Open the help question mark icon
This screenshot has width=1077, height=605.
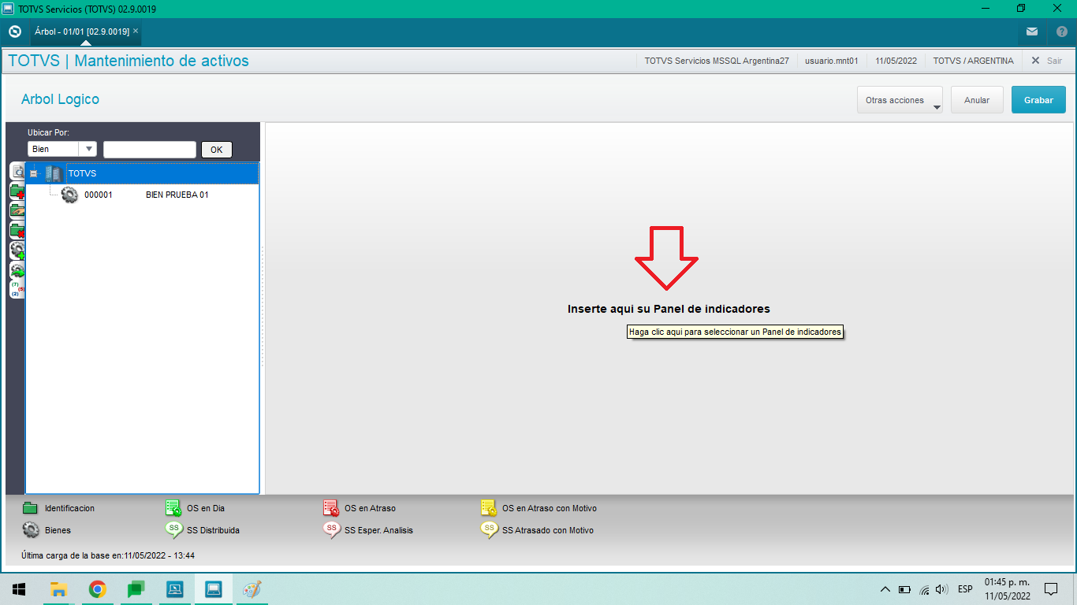[x=1061, y=32]
